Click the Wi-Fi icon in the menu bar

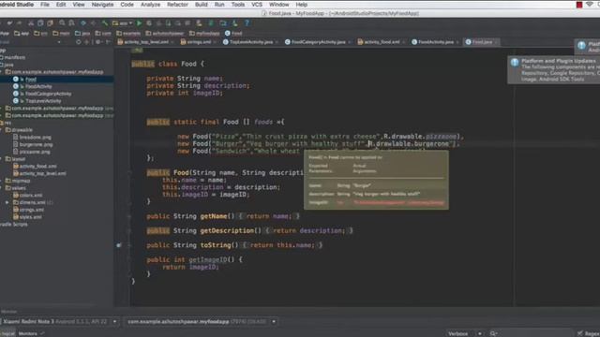590,5
